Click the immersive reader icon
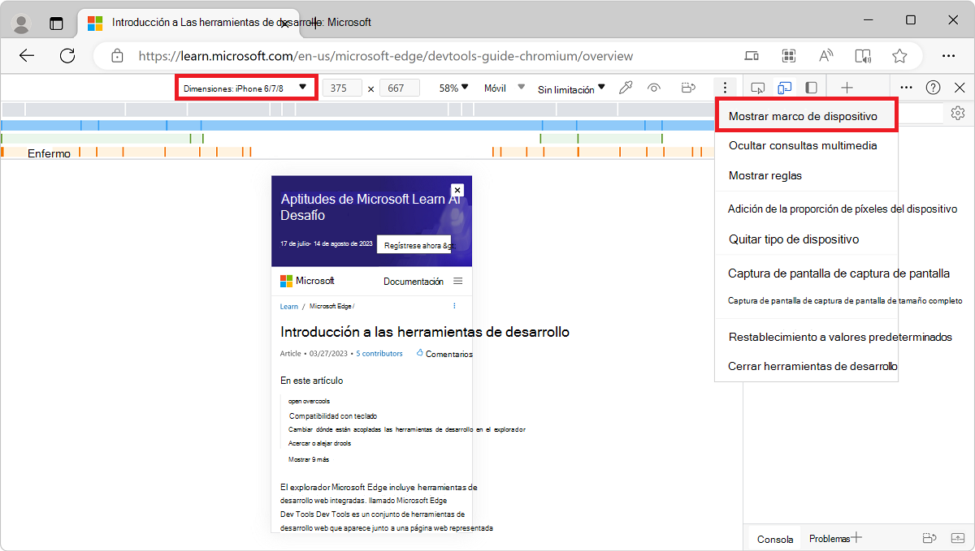 pos(863,56)
